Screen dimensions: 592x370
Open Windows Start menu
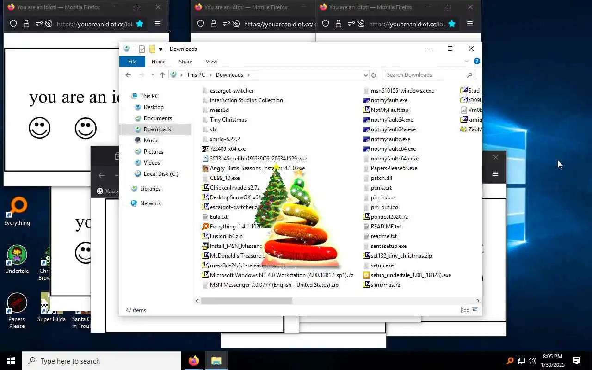pyautogui.click(x=11, y=361)
